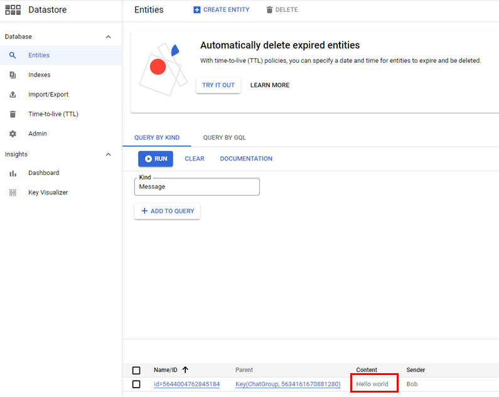The height and width of the screenshot is (397, 499).
Task: Click the Import/Export upload icon
Action: pyautogui.click(x=13, y=95)
